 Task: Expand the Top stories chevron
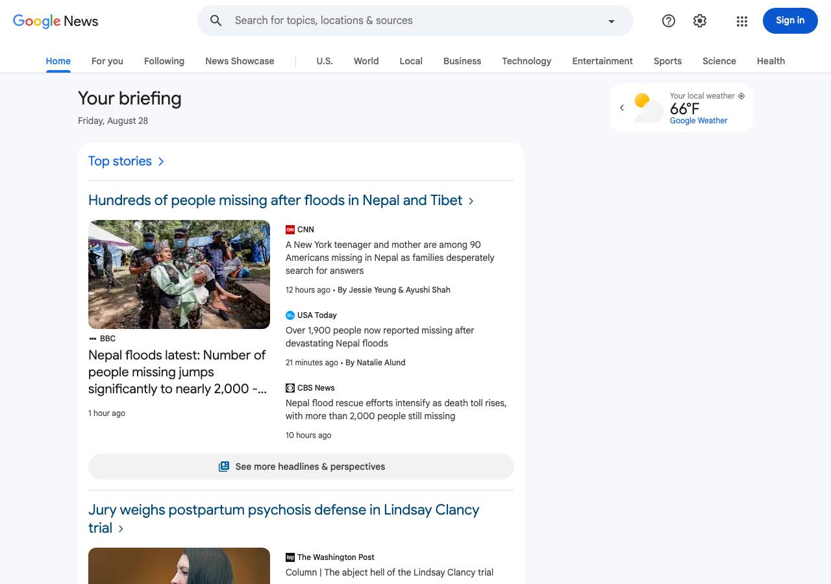tap(162, 162)
